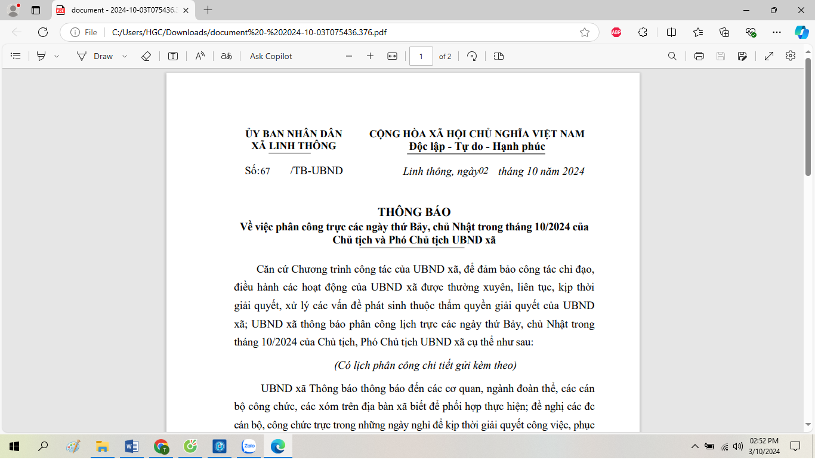Open the Copilot sidebar
The height and width of the screenshot is (469, 815).
tap(801, 32)
